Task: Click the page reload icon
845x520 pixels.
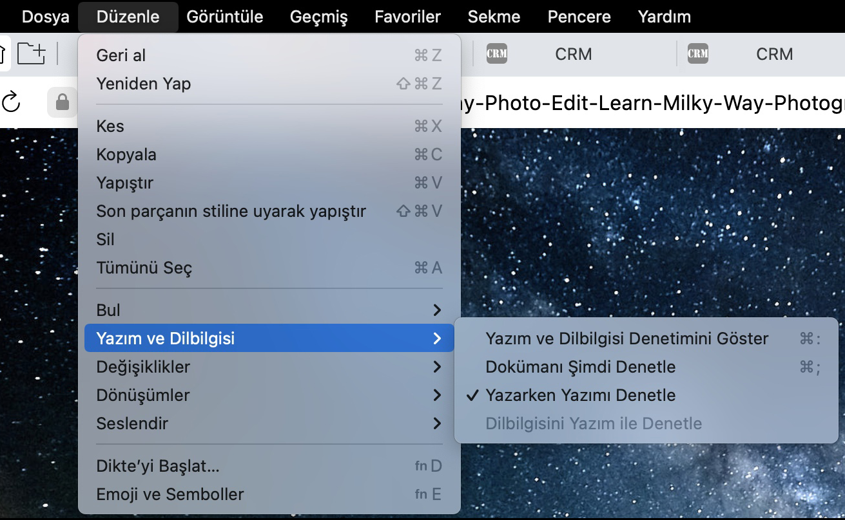Action: [x=12, y=102]
